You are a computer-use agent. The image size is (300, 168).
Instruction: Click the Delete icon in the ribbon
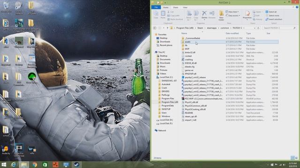pyautogui.click(x=204, y=15)
